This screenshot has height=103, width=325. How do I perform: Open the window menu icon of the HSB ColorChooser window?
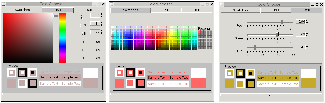pyautogui.click(x=4, y=4)
